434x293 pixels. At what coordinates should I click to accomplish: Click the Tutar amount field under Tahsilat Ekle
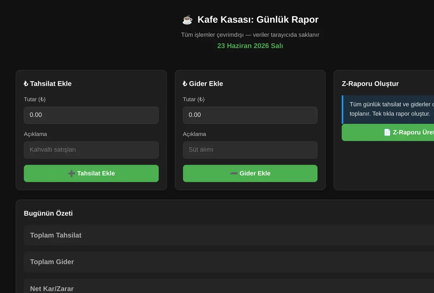[91, 115]
